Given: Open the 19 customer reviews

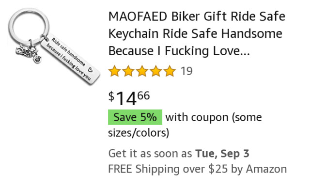Looking at the screenshot, I should 186,71.
